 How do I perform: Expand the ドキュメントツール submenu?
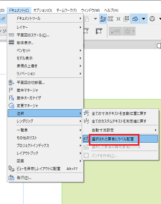tap(45, 19)
